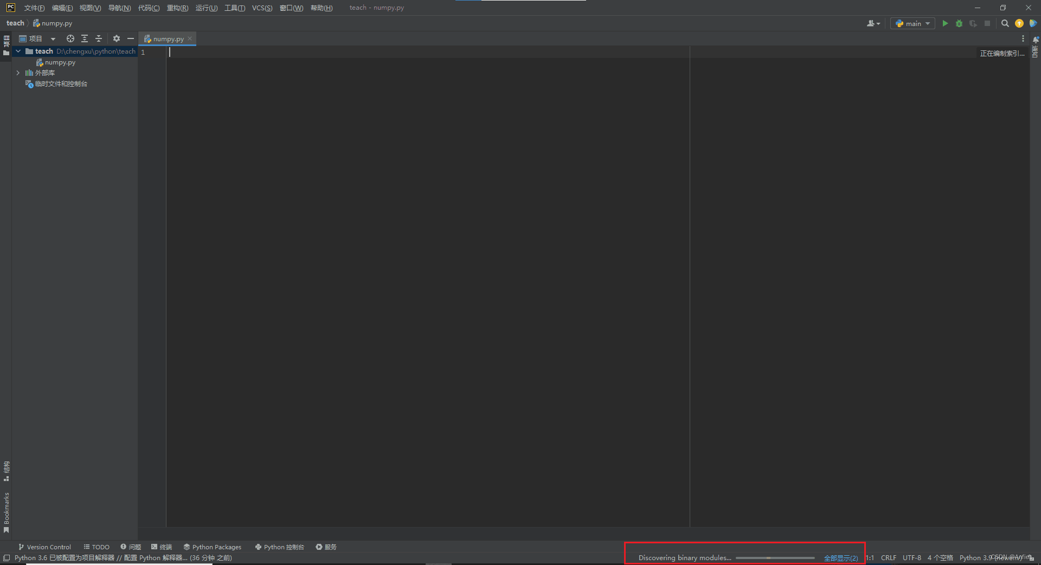Open project panel gear options
Viewport: 1041px width, 565px height.
(117, 38)
